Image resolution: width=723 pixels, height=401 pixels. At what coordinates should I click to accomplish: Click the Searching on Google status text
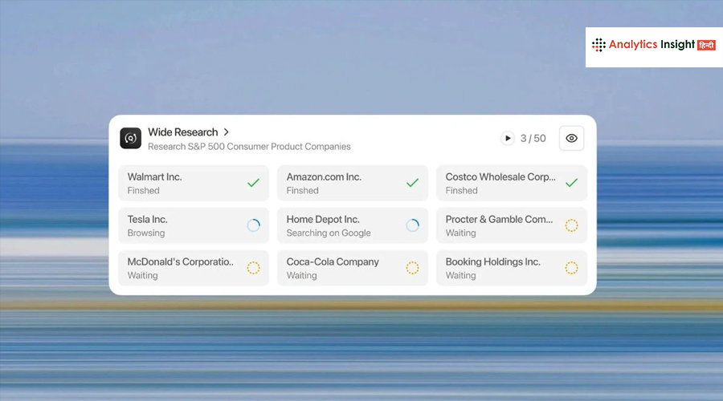329,233
